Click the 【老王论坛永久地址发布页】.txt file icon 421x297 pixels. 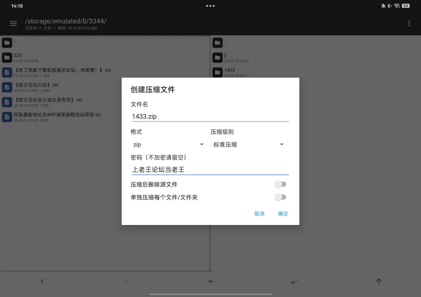coord(7,102)
